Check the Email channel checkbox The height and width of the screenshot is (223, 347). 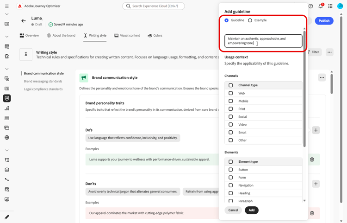[230, 132]
